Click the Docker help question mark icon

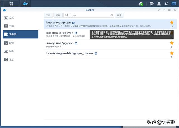tap(159, 10)
